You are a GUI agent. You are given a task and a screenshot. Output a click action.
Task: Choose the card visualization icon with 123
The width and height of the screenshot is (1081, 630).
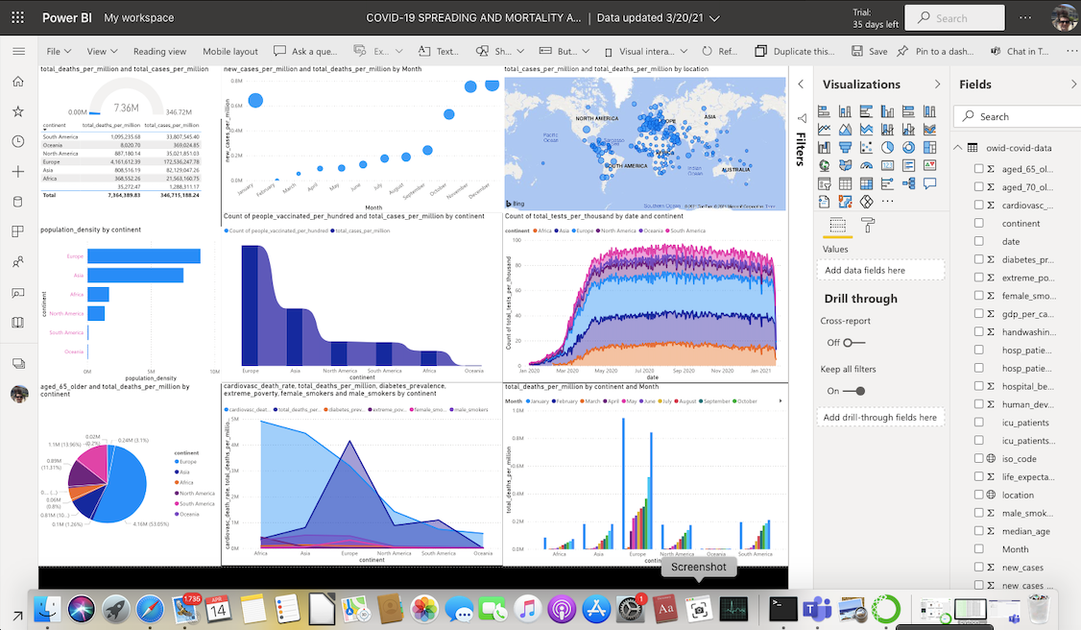pyautogui.click(x=887, y=165)
